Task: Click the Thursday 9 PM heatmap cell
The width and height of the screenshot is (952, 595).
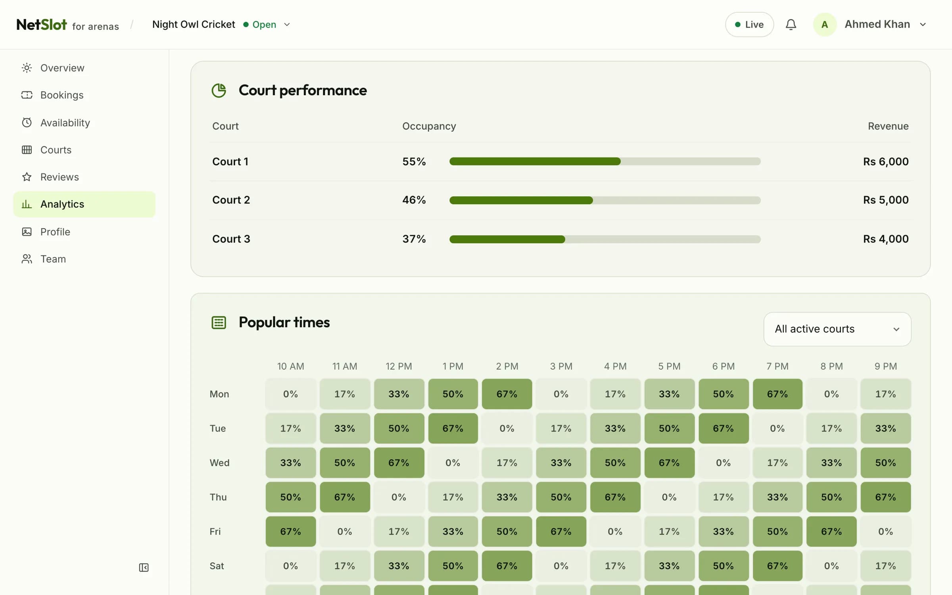Action: 885,497
